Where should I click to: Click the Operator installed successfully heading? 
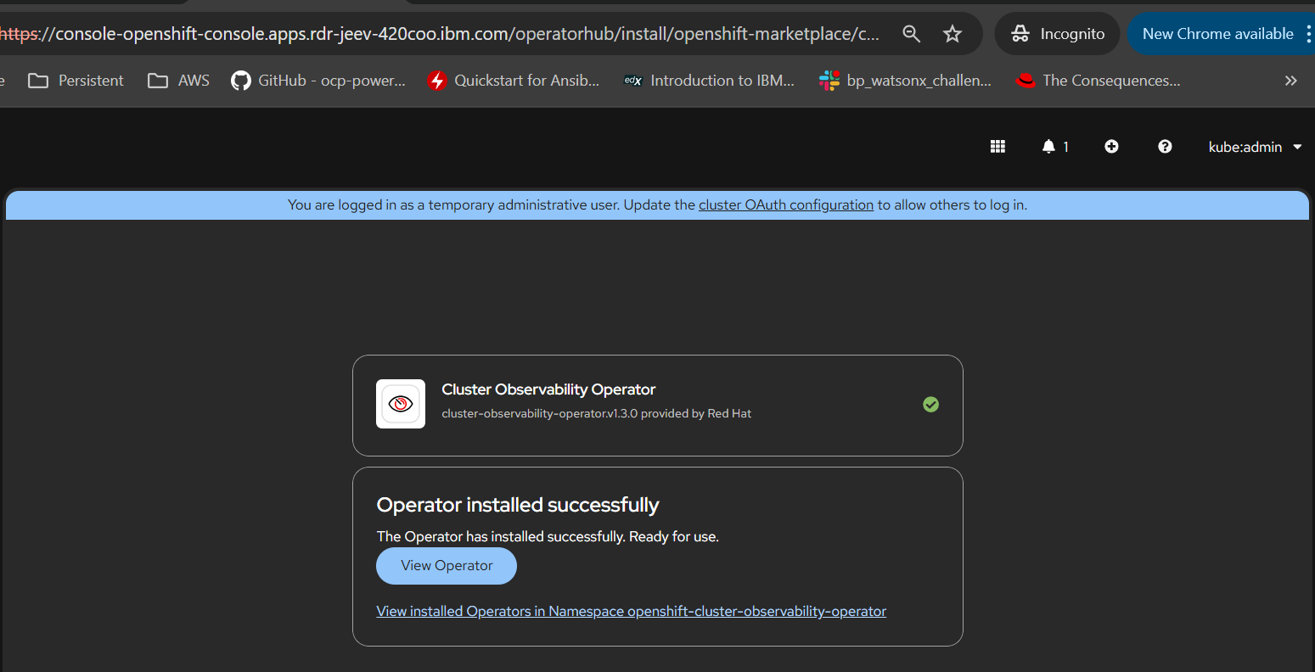pos(518,505)
